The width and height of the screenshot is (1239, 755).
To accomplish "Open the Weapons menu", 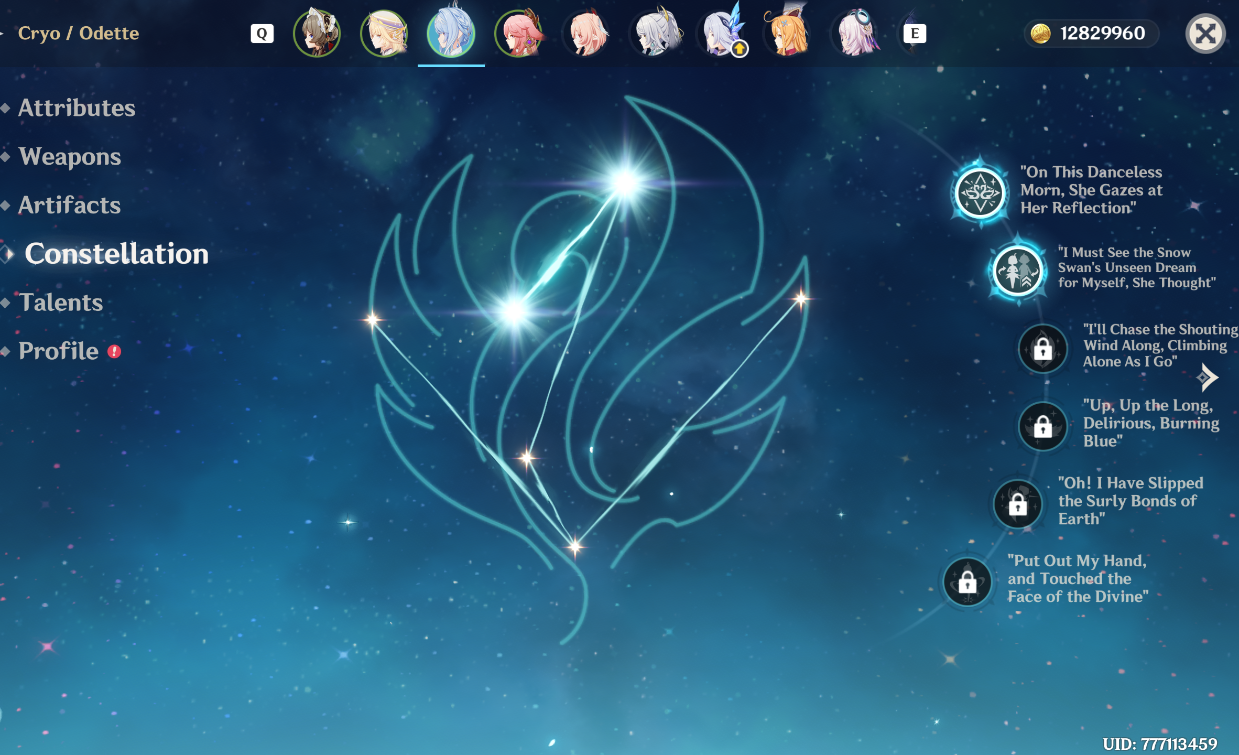I will coord(70,156).
